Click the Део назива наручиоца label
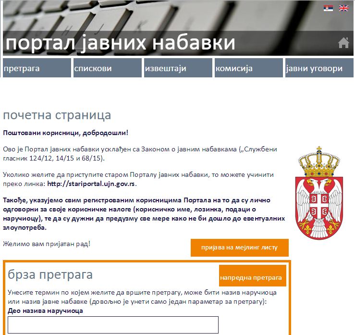Viewport: 355px width, 335px height. point(45,311)
